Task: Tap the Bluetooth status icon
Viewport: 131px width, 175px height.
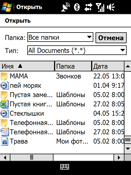Action: point(77,7)
